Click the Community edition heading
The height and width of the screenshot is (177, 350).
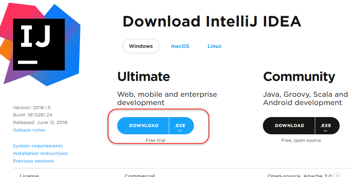[x=299, y=77]
